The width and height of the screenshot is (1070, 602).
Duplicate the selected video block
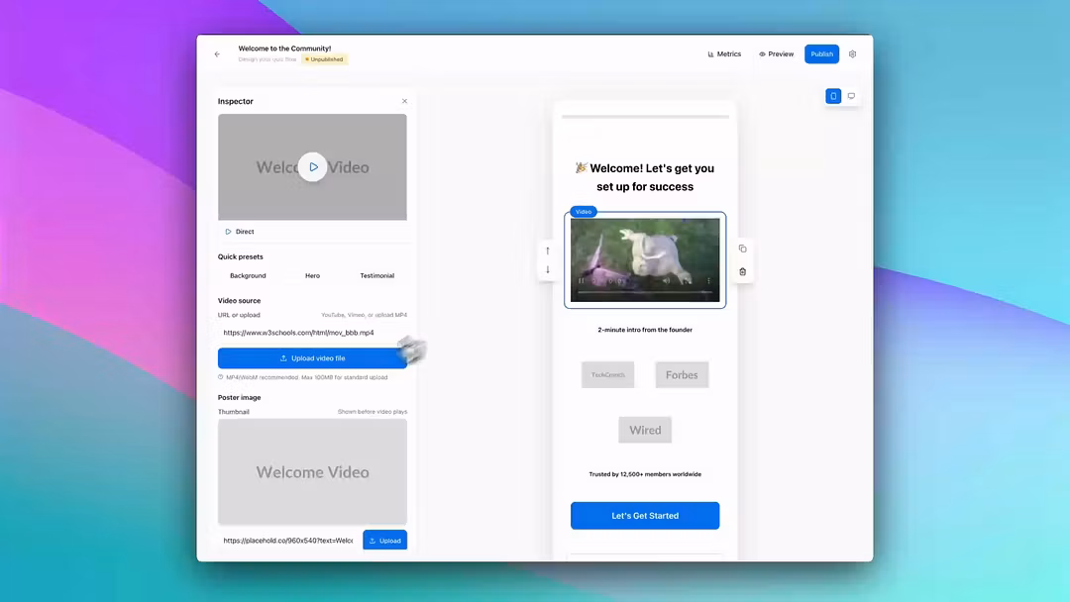[742, 249]
